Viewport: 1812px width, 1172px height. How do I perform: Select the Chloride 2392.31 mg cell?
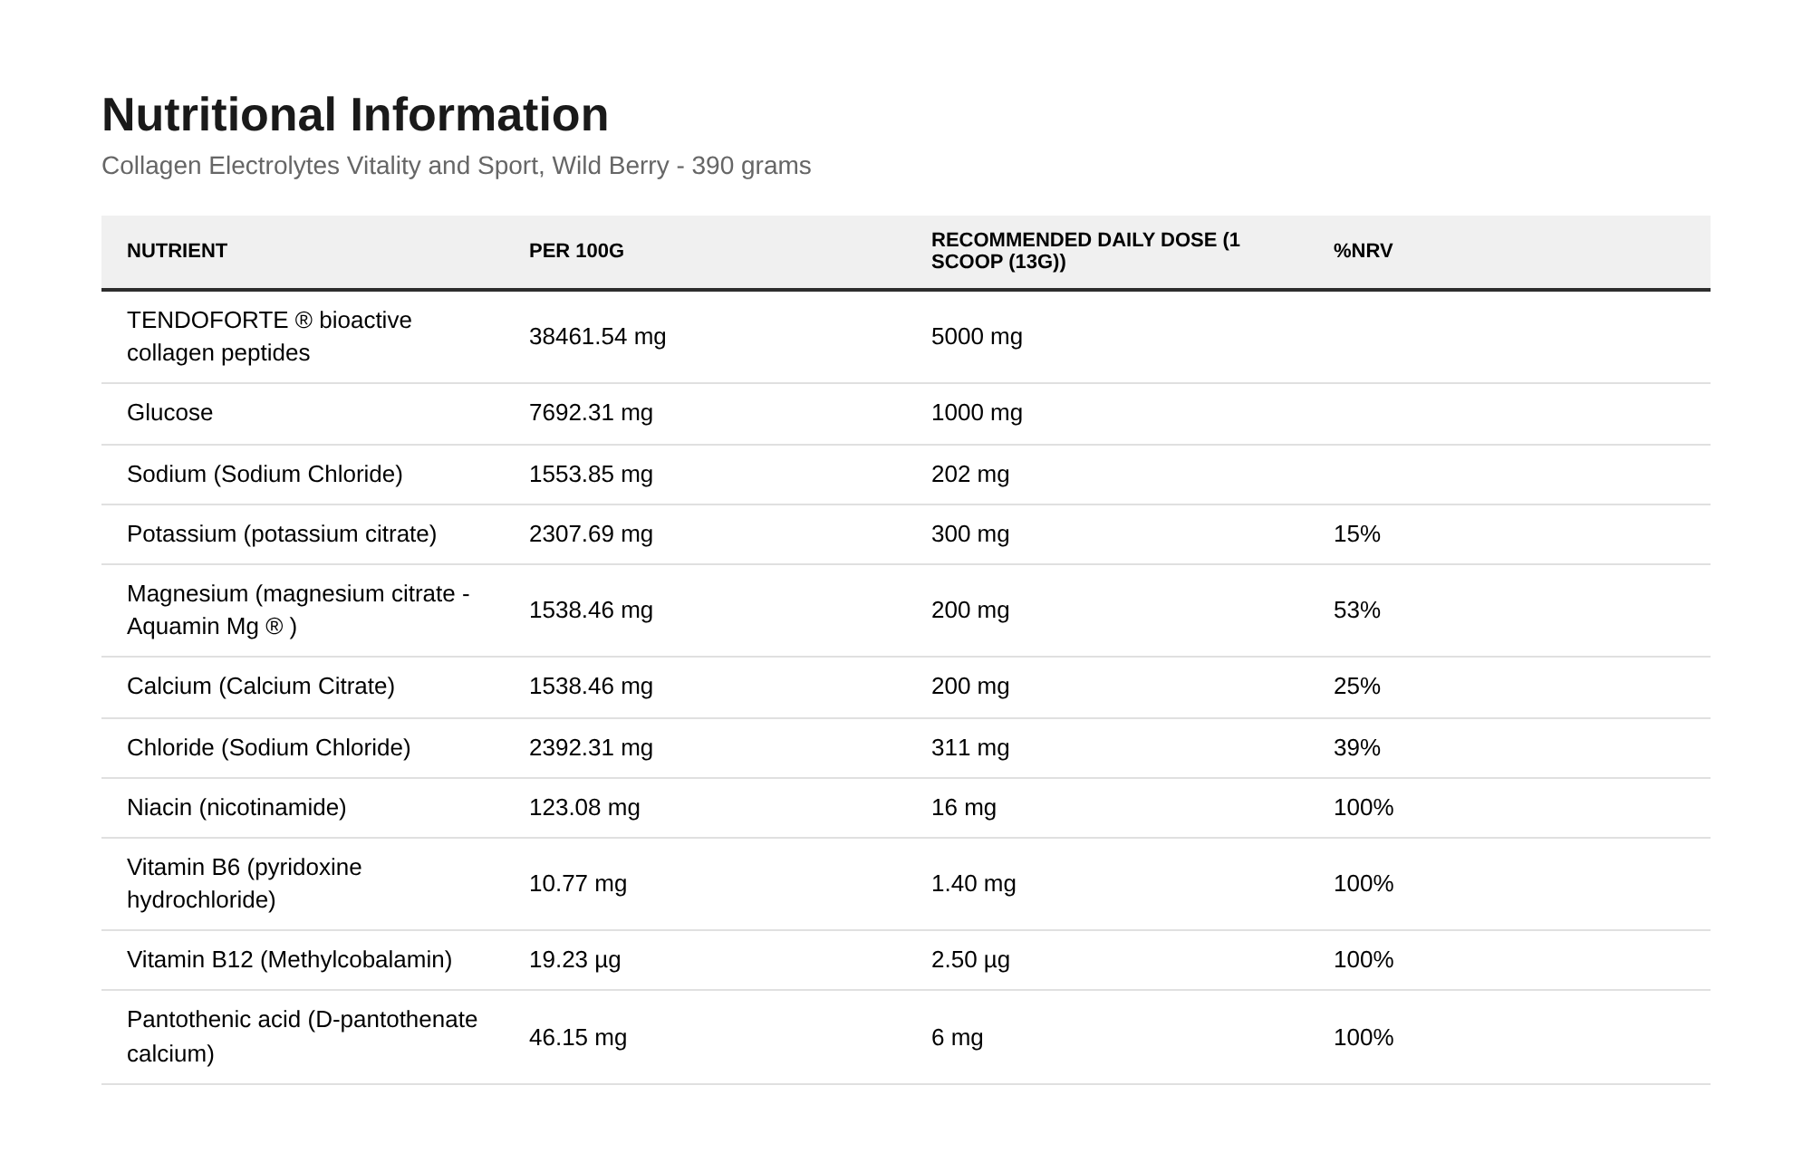click(x=591, y=748)
